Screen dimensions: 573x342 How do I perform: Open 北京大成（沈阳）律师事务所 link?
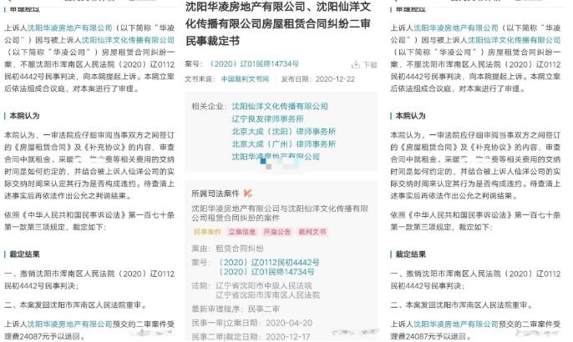click(x=284, y=132)
